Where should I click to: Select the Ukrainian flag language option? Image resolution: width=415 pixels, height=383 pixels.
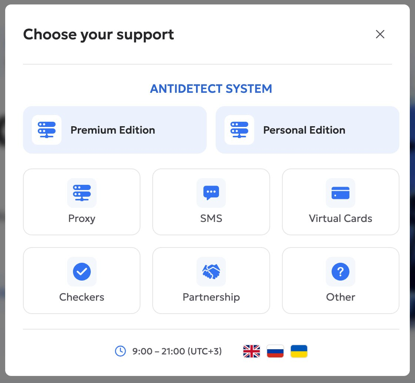point(299,351)
